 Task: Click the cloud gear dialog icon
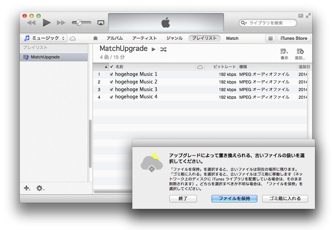click(x=152, y=162)
